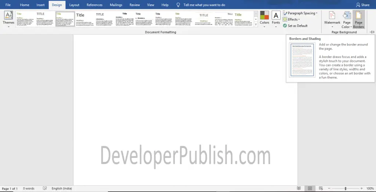This screenshot has width=376, height=192.
Task: Click the Paragraph Spacing icon
Action: (x=285, y=13)
